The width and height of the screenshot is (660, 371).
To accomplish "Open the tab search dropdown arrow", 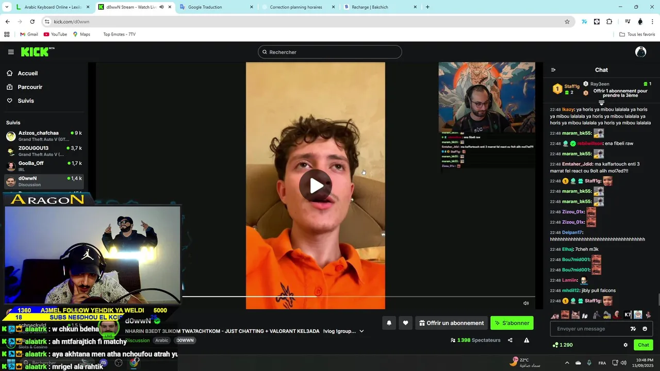I will point(6,7).
